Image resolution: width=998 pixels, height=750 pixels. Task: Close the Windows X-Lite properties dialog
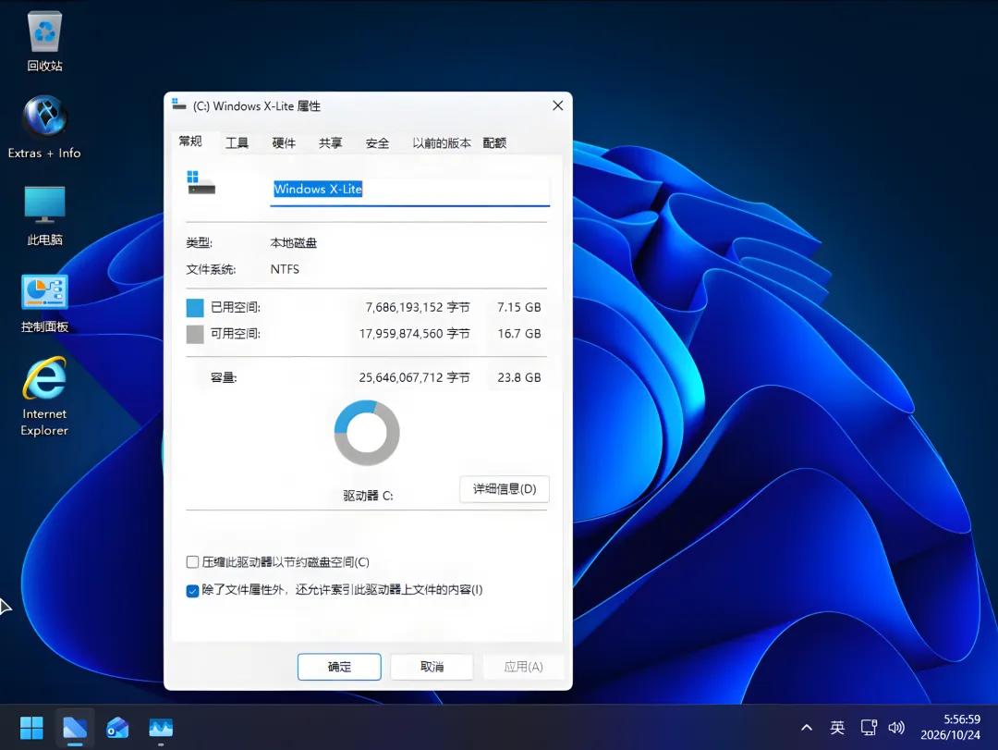coord(557,105)
